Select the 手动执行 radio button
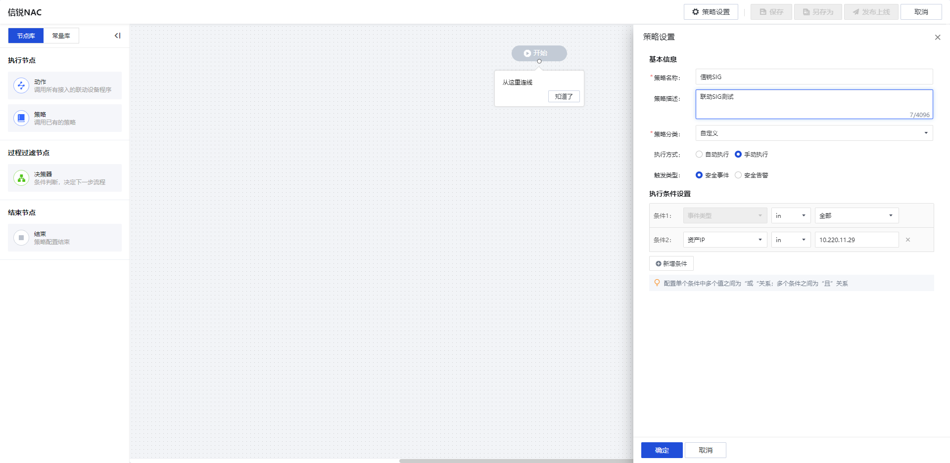Viewport: 950px width, 463px height. coord(738,154)
